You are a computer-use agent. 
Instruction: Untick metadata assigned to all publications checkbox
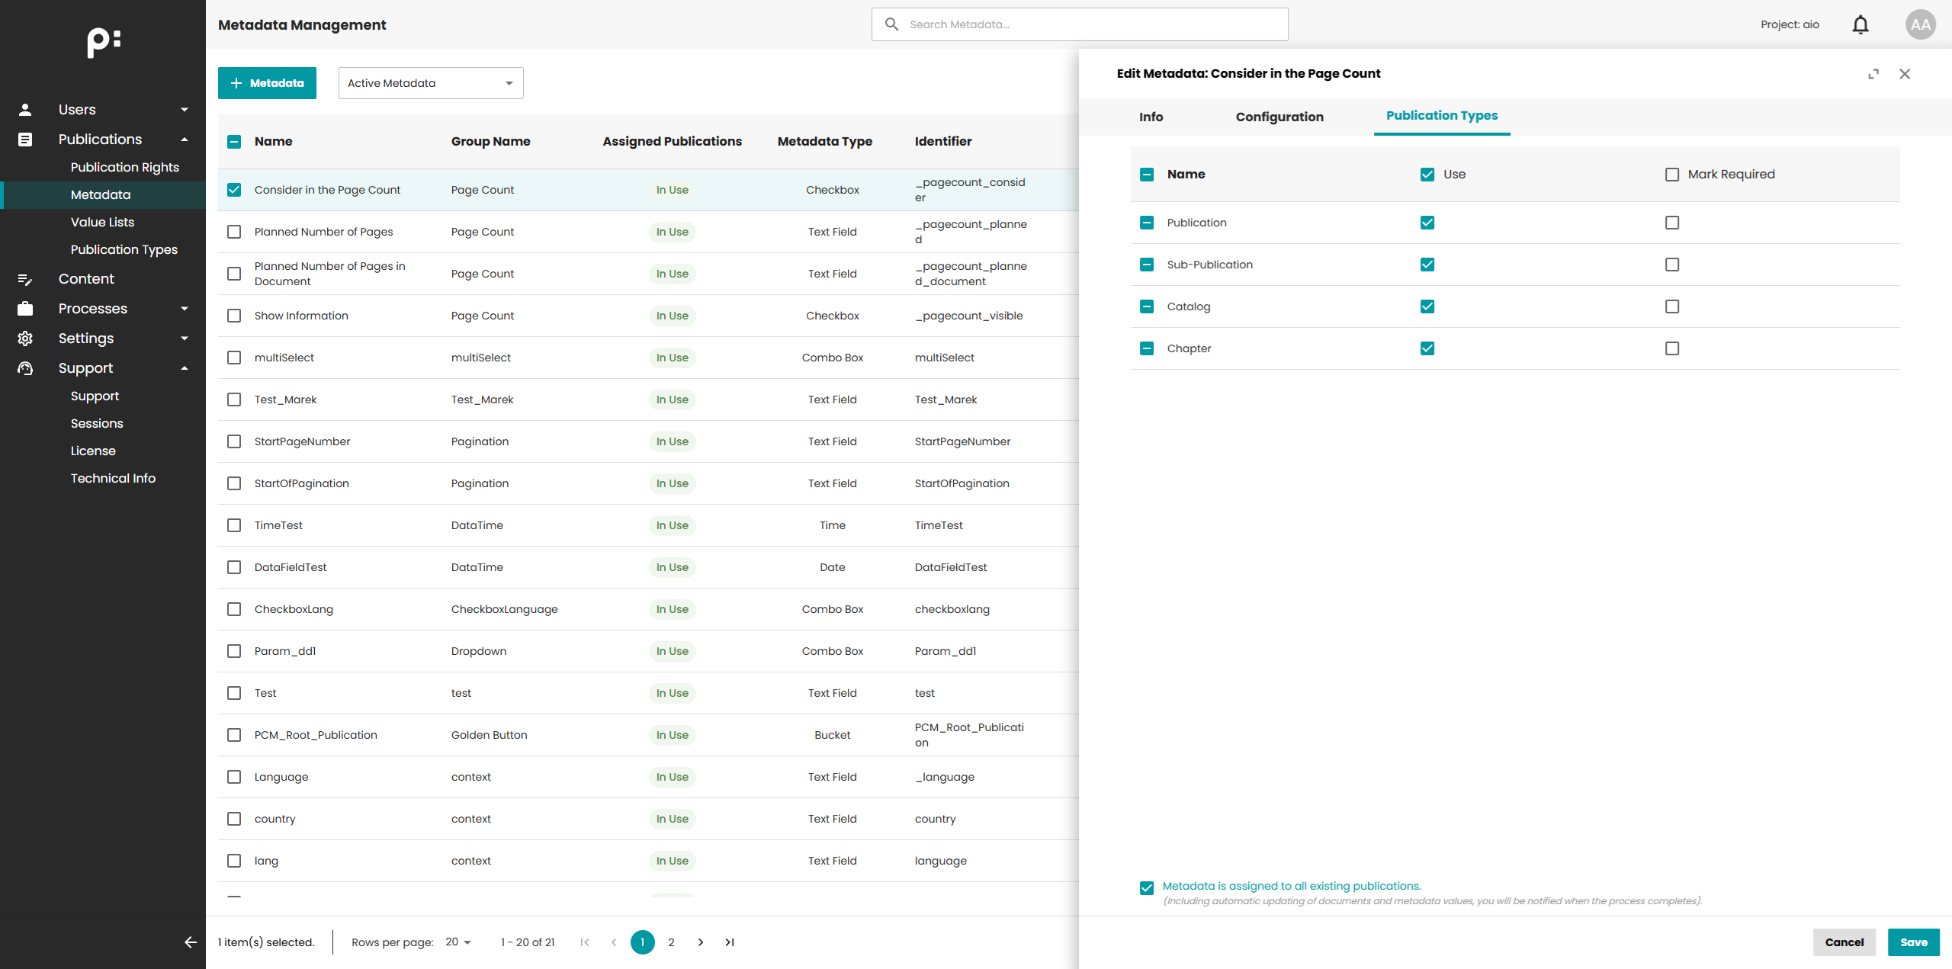click(1147, 887)
